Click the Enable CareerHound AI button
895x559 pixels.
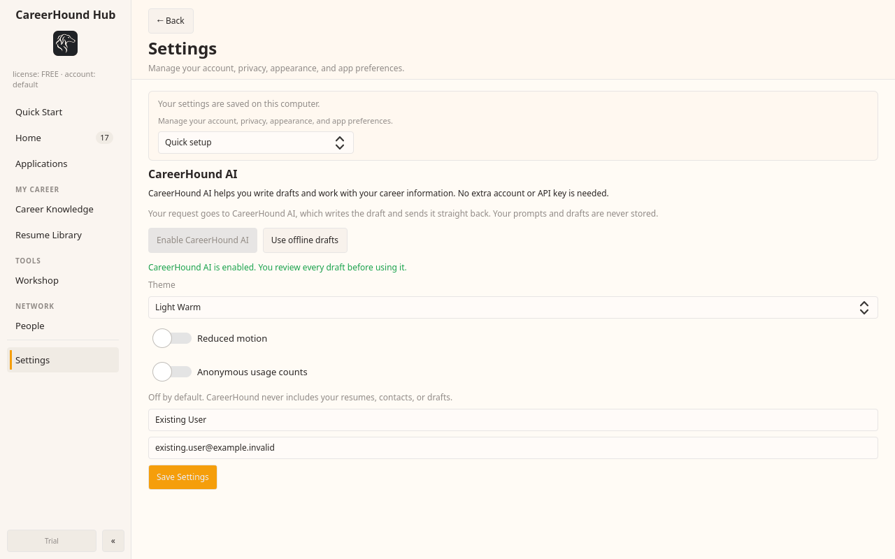pos(203,240)
